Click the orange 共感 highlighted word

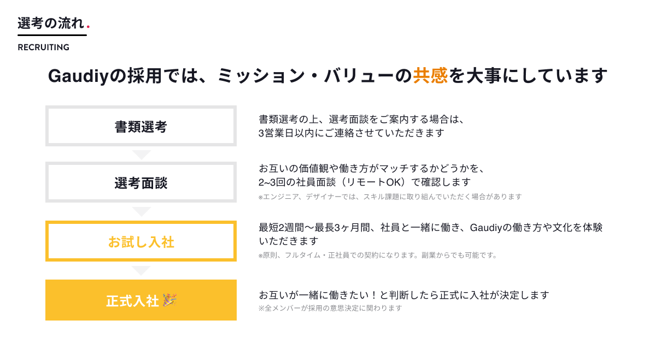[x=430, y=75]
